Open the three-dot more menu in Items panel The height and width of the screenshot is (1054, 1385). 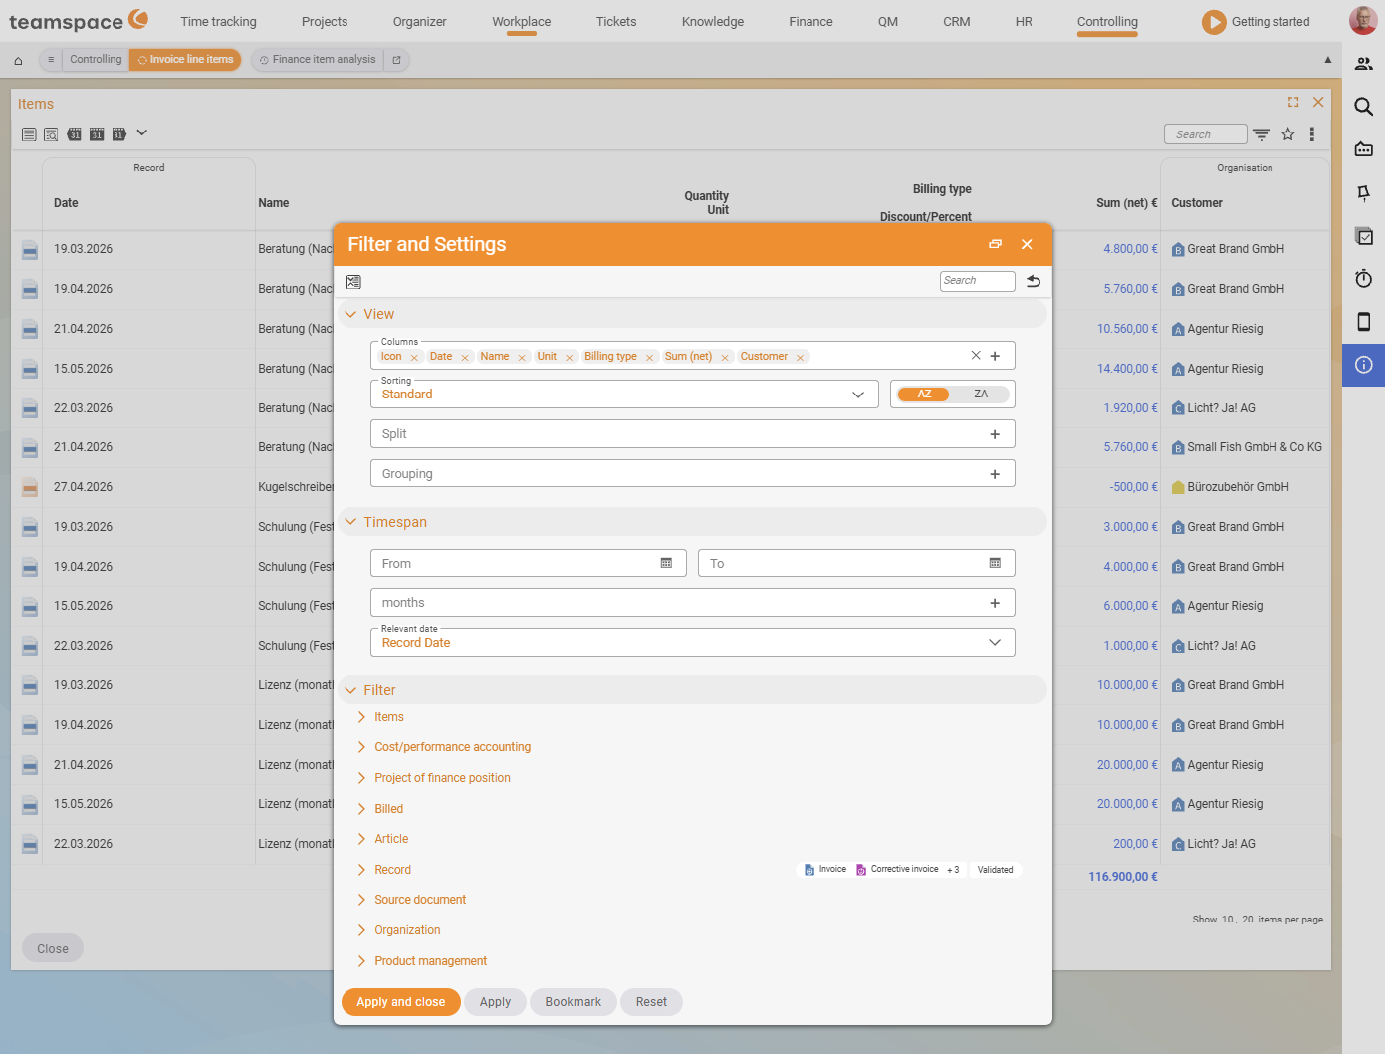click(1312, 134)
